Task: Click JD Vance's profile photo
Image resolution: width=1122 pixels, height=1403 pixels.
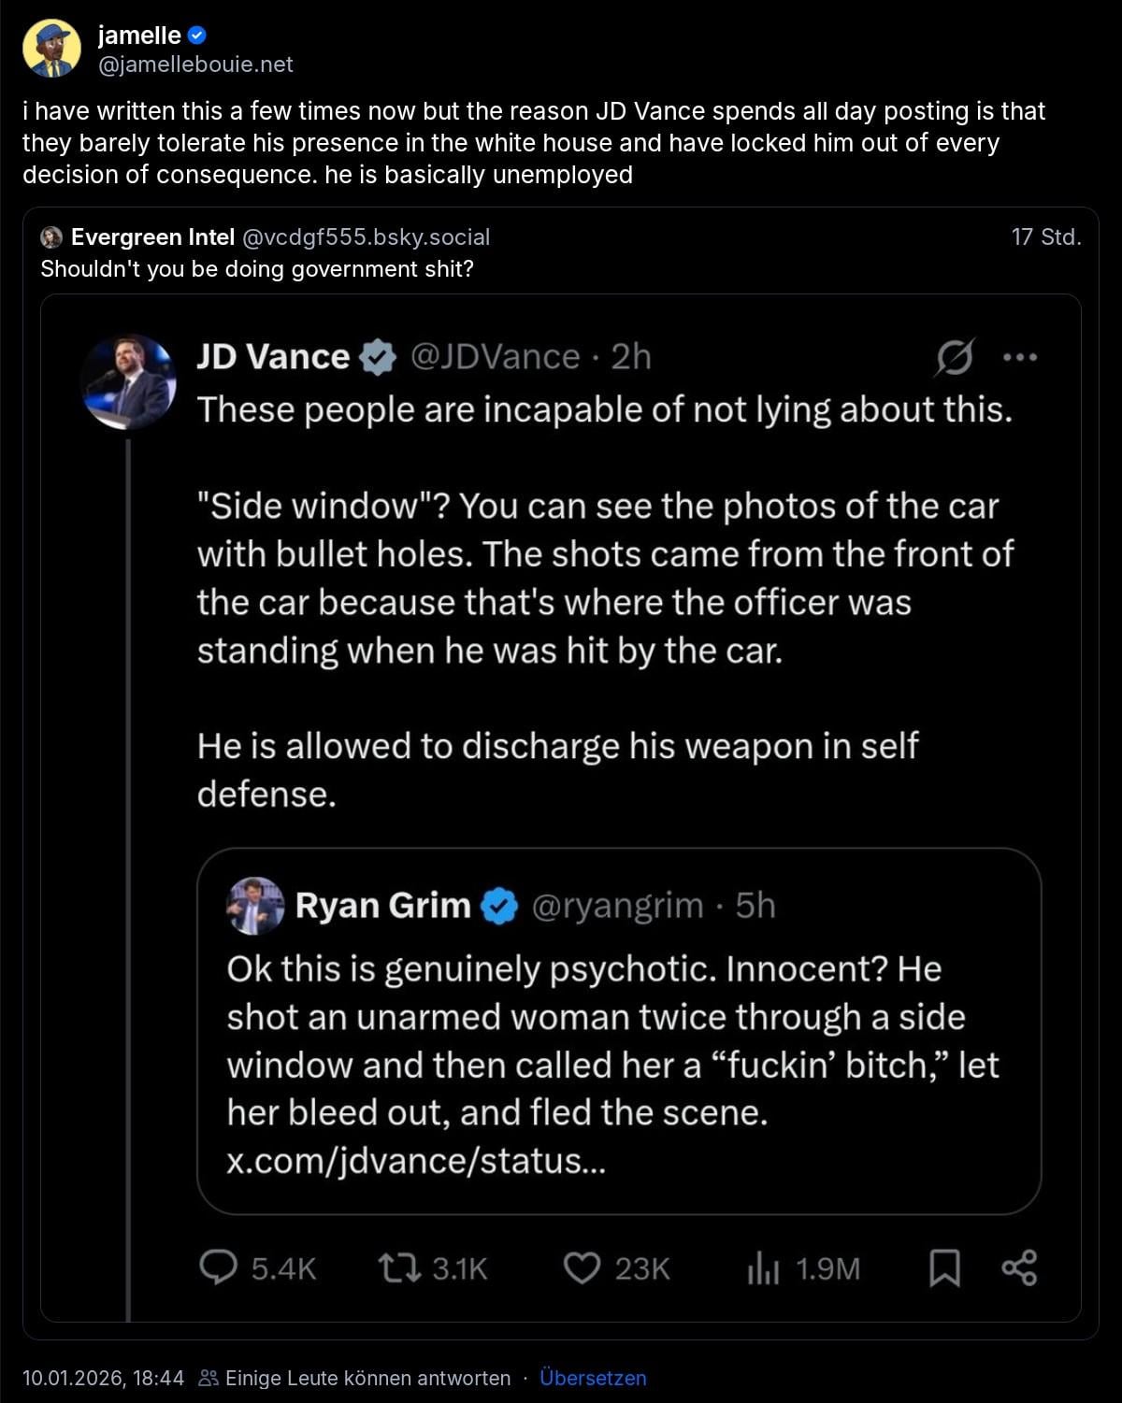Action: pyautogui.click(x=128, y=381)
